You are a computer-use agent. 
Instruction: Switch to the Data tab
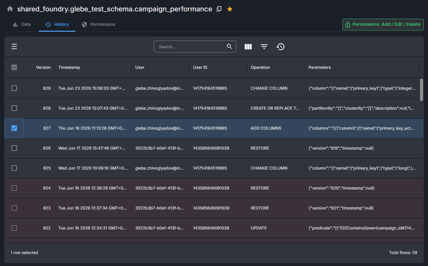coord(22,24)
